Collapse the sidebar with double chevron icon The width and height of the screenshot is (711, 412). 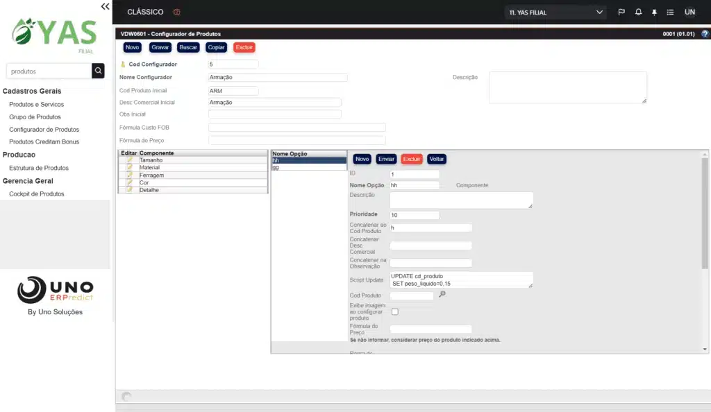(106, 6)
